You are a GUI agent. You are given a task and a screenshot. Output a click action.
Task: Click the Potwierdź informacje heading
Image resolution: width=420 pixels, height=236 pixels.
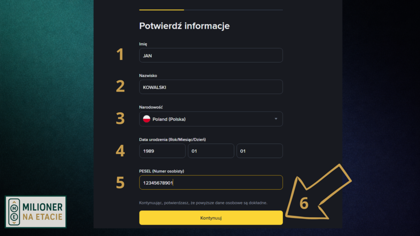point(185,26)
